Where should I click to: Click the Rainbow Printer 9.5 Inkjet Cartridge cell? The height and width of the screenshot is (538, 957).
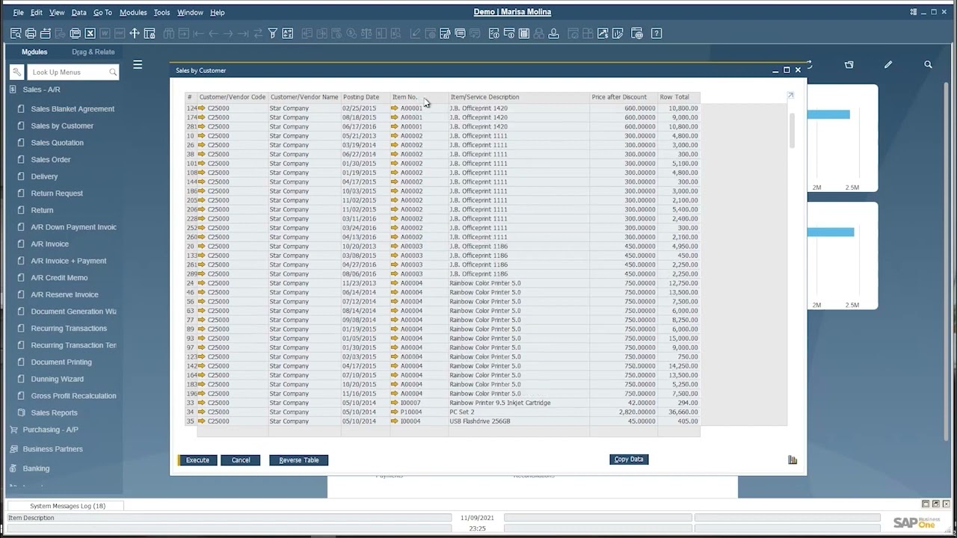pyautogui.click(x=519, y=403)
